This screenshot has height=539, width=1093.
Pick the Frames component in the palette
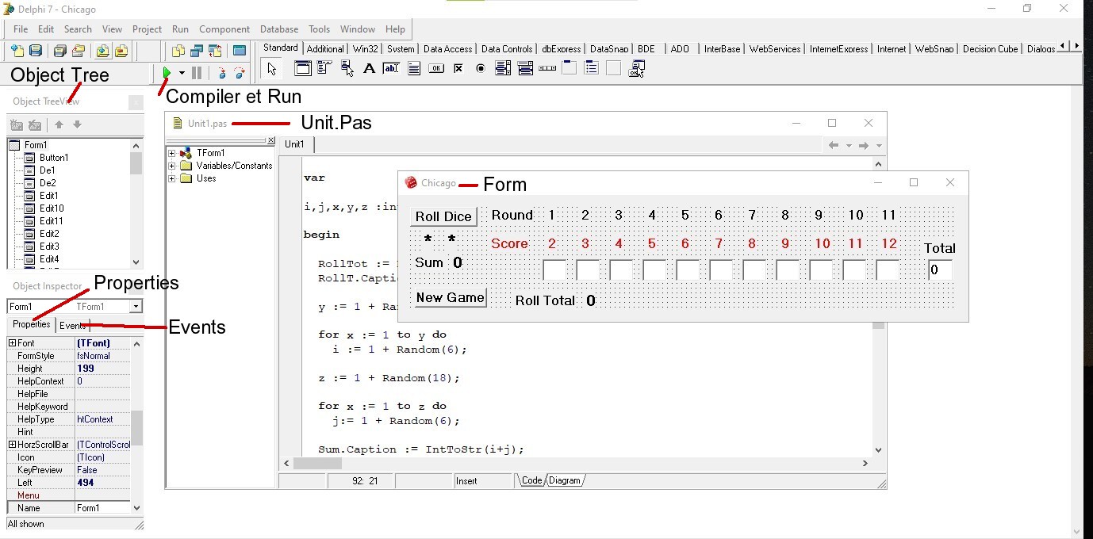tap(302, 69)
